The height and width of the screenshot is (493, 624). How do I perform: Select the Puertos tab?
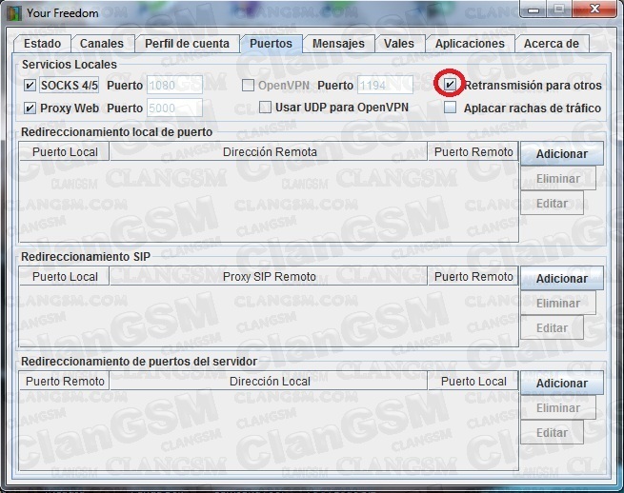click(x=271, y=44)
